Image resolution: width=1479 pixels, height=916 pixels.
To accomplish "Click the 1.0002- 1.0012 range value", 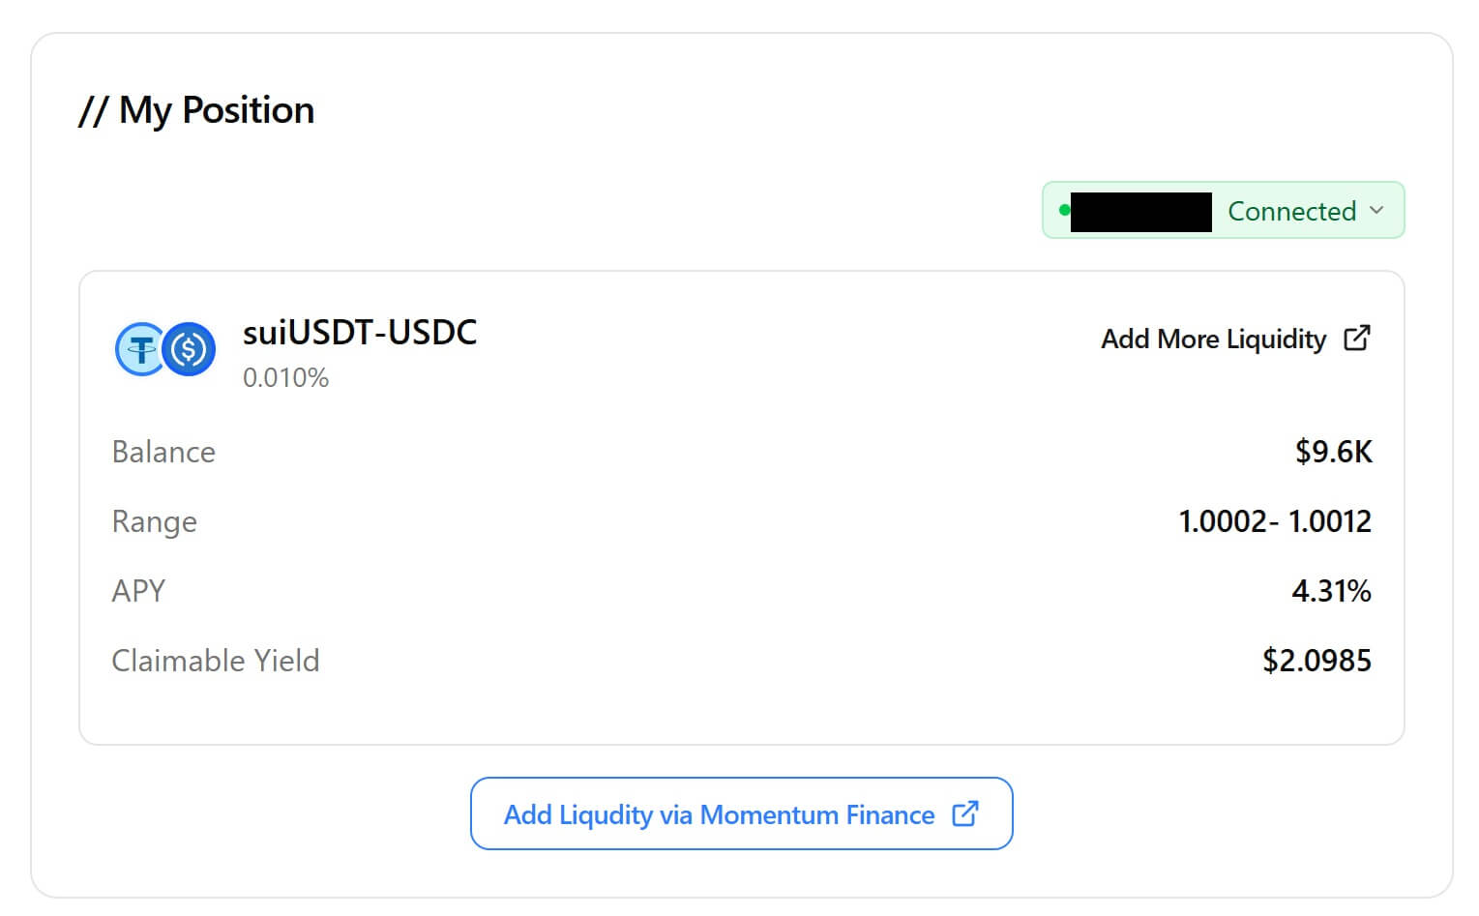I will coord(1274,521).
